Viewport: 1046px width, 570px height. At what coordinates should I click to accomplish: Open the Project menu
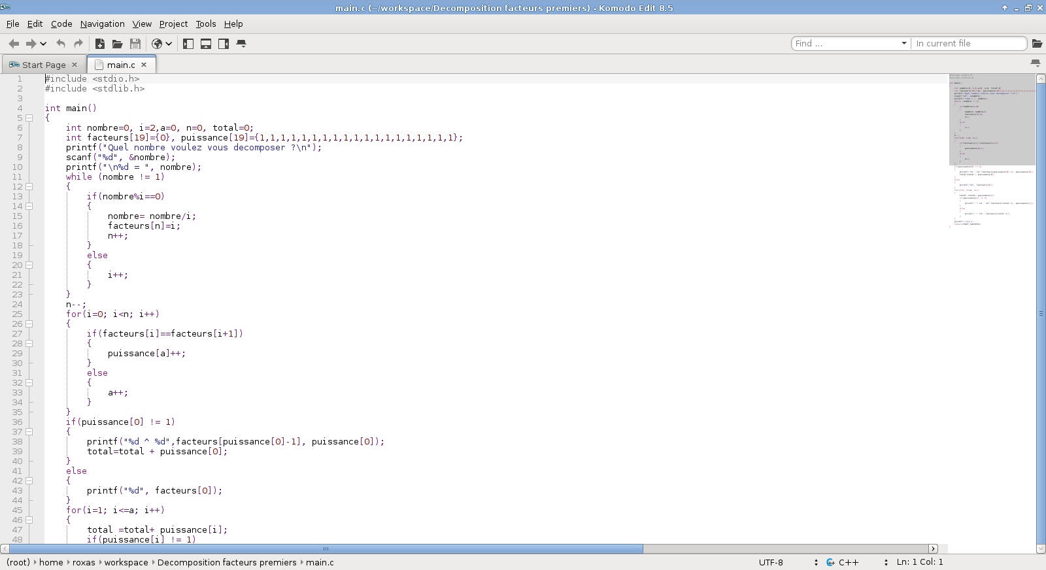click(173, 24)
